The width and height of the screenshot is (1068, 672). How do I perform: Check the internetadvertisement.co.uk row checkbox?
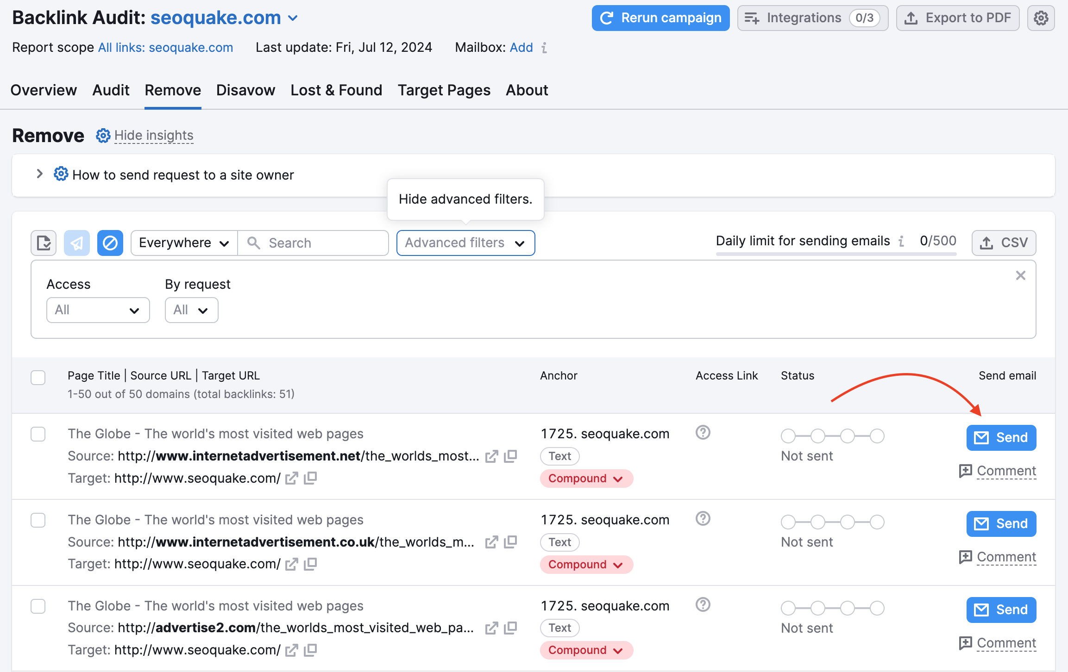click(x=38, y=520)
